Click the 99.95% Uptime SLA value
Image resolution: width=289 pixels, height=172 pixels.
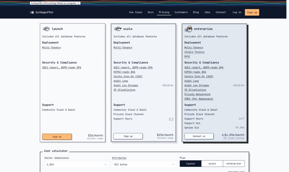(x=240, y=128)
